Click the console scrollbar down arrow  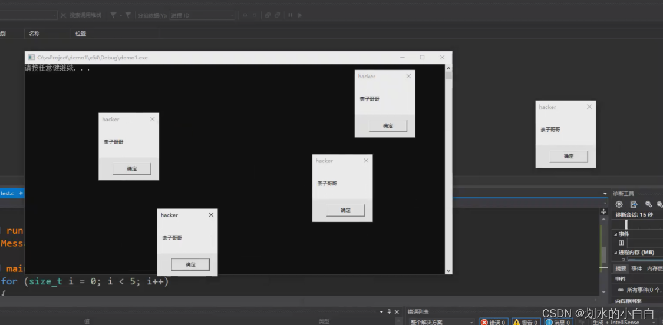(x=448, y=271)
